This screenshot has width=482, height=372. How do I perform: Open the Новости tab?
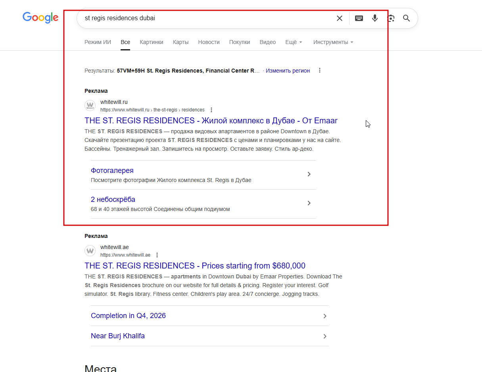click(209, 42)
